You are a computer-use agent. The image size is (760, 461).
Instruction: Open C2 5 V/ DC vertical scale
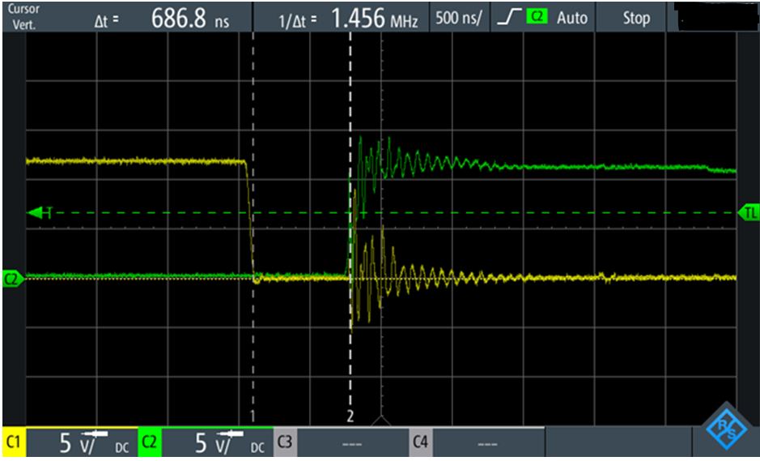click(x=217, y=443)
